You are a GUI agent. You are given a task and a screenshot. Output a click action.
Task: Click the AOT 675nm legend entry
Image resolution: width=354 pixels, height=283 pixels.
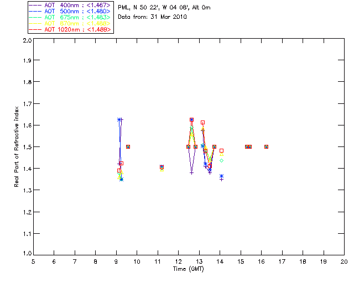pos(70,17)
